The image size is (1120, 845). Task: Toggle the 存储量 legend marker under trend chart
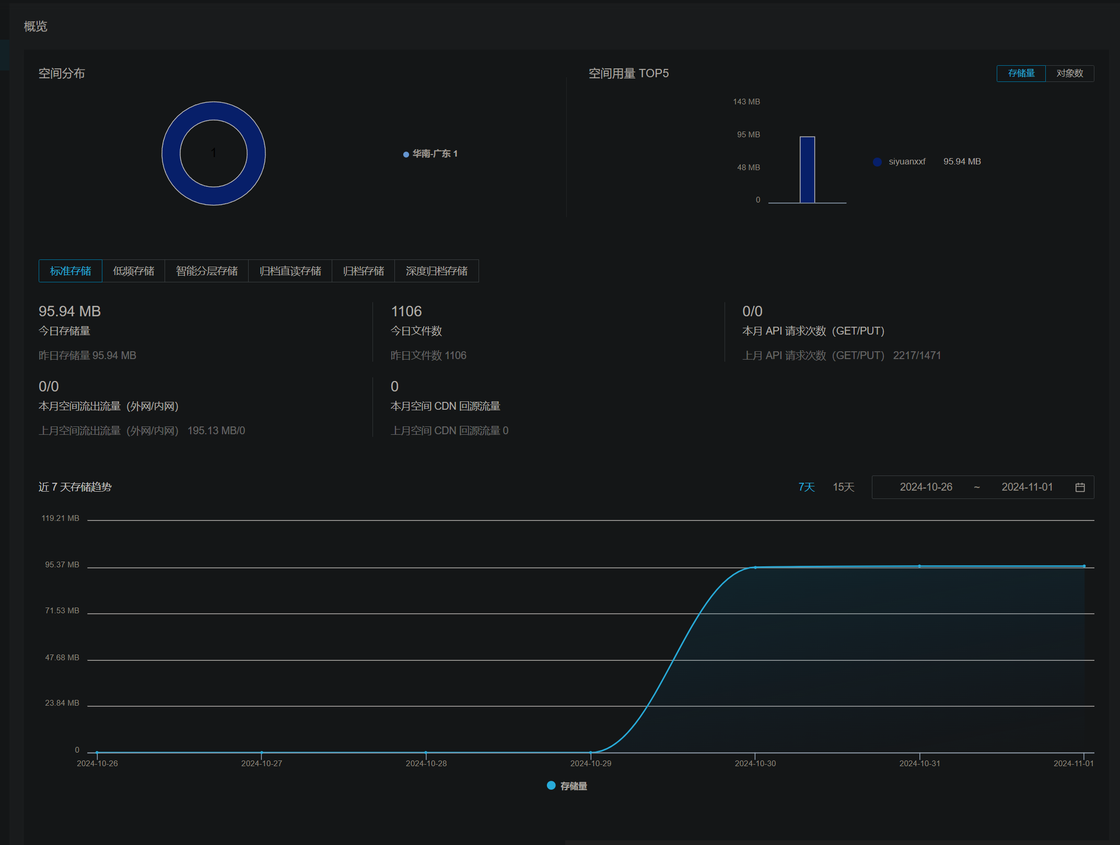(551, 786)
